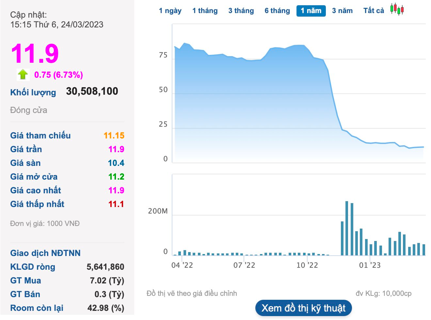Click the 'Đồ thị vẽ theo giá điều chỉnh' note

tap(192, 294)
